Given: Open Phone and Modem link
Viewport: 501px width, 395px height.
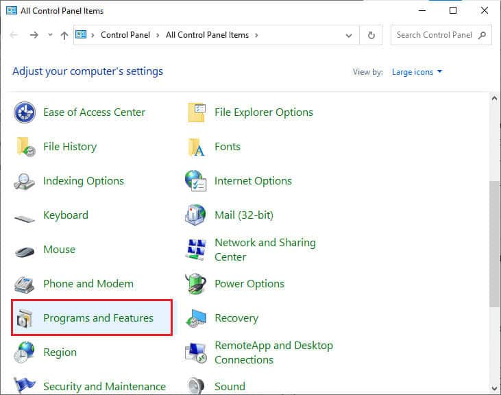Looking at the screenshot, I should (88, 284).
